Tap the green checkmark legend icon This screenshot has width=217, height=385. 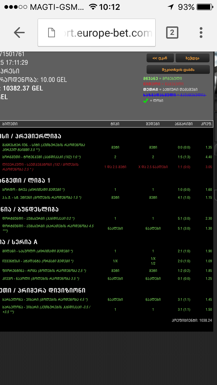[145, 101]
